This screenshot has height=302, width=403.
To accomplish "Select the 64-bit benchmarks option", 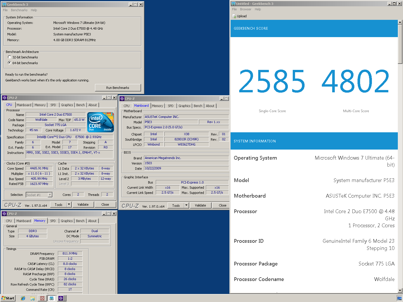I will point(9,63).
